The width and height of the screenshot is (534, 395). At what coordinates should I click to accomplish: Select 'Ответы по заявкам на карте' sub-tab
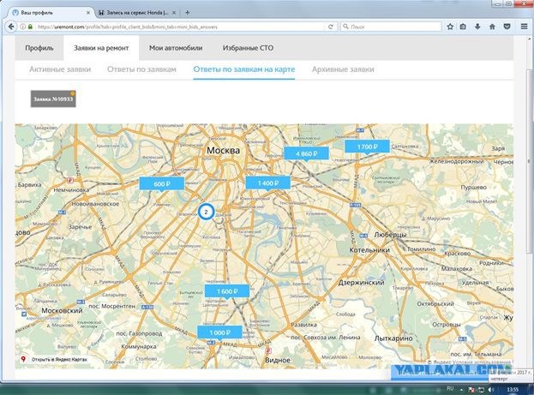(x=243, y=69)
